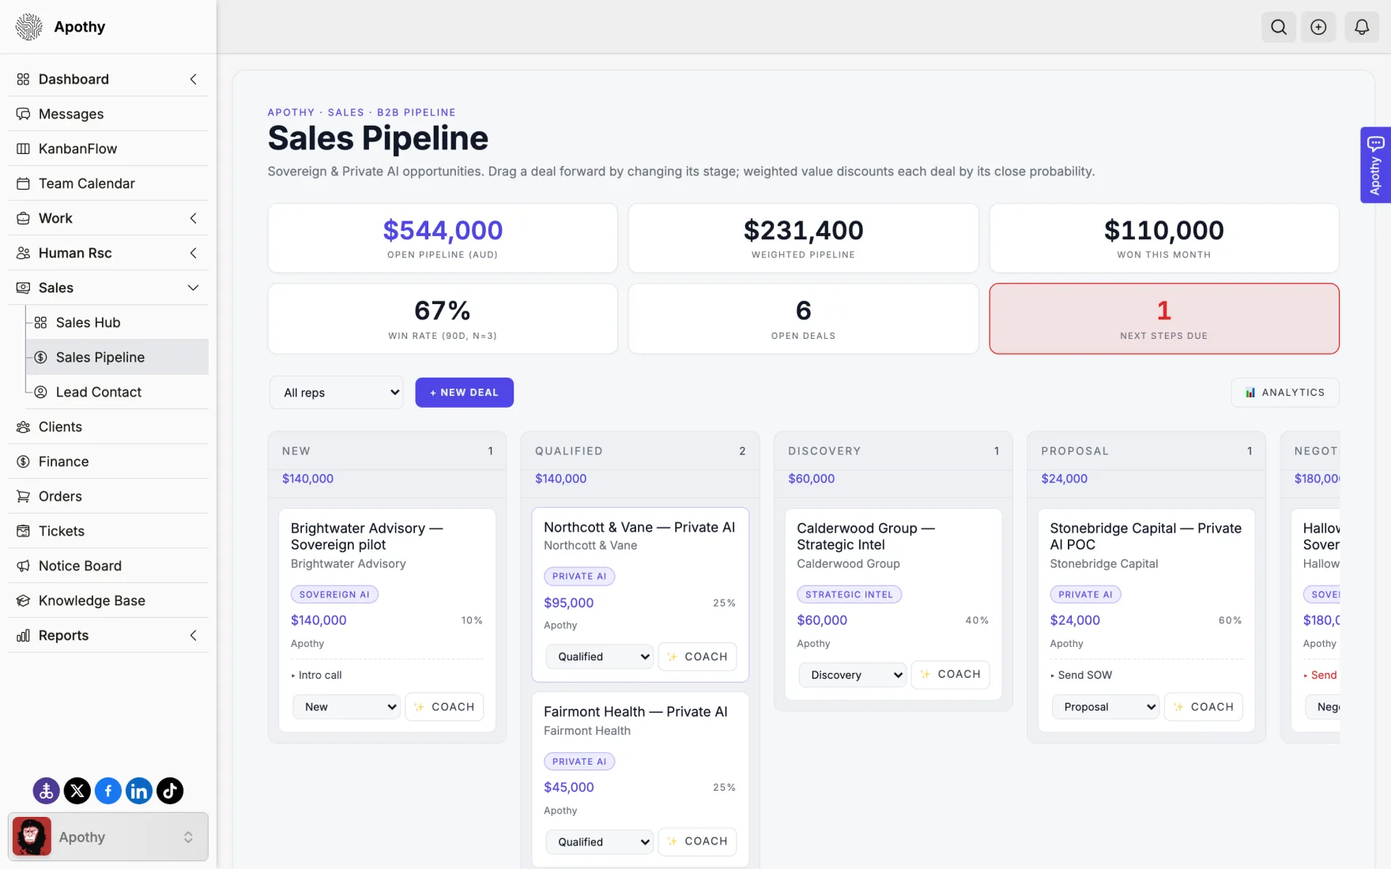Click the Knowledge Base graduation icon

(x=23, y=600)
